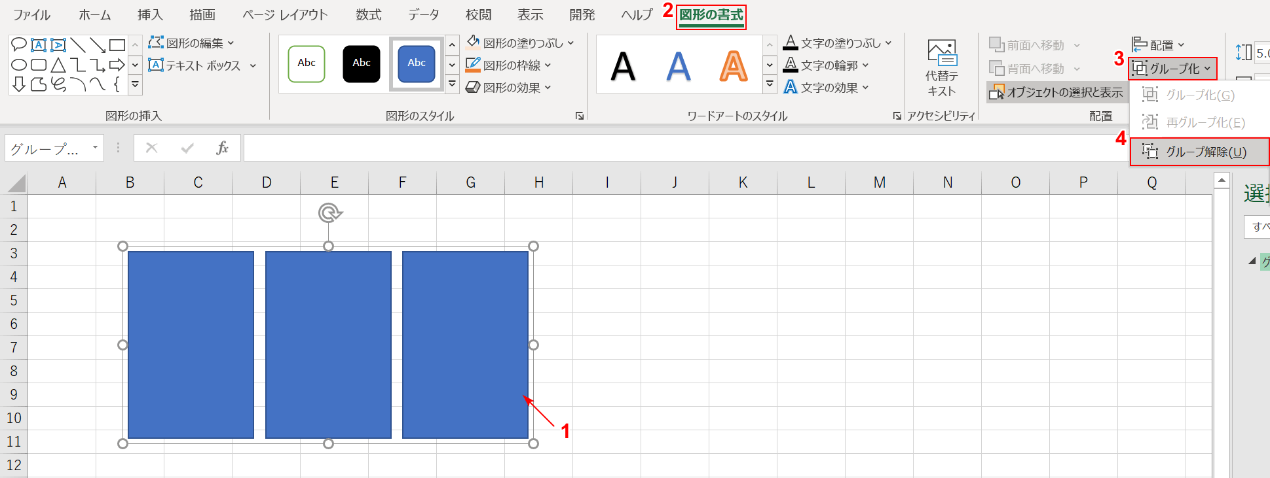
Task: Click the rotate handle above the shapes
Action: tap(329, 213)
